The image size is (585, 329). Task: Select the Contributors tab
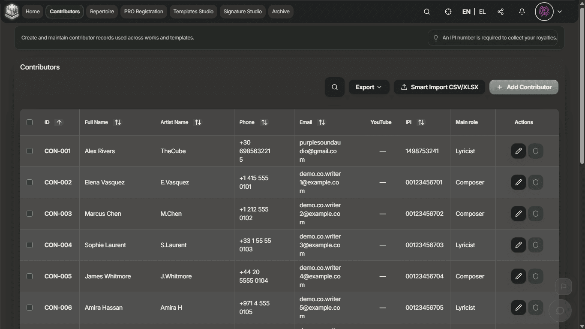65,12
